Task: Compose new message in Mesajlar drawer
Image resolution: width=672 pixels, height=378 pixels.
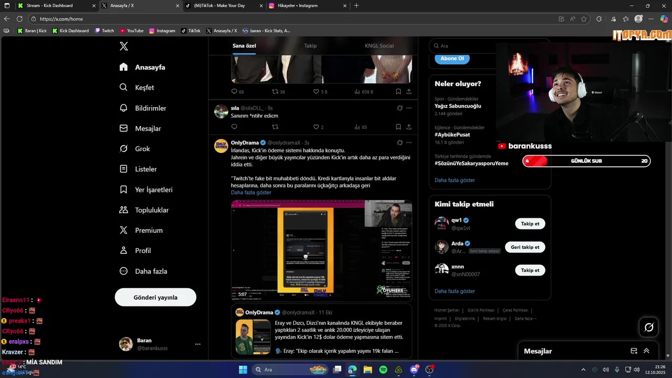Action: point(634,351)
